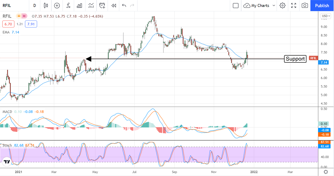Change the D timeframe interval

point(35,6)
